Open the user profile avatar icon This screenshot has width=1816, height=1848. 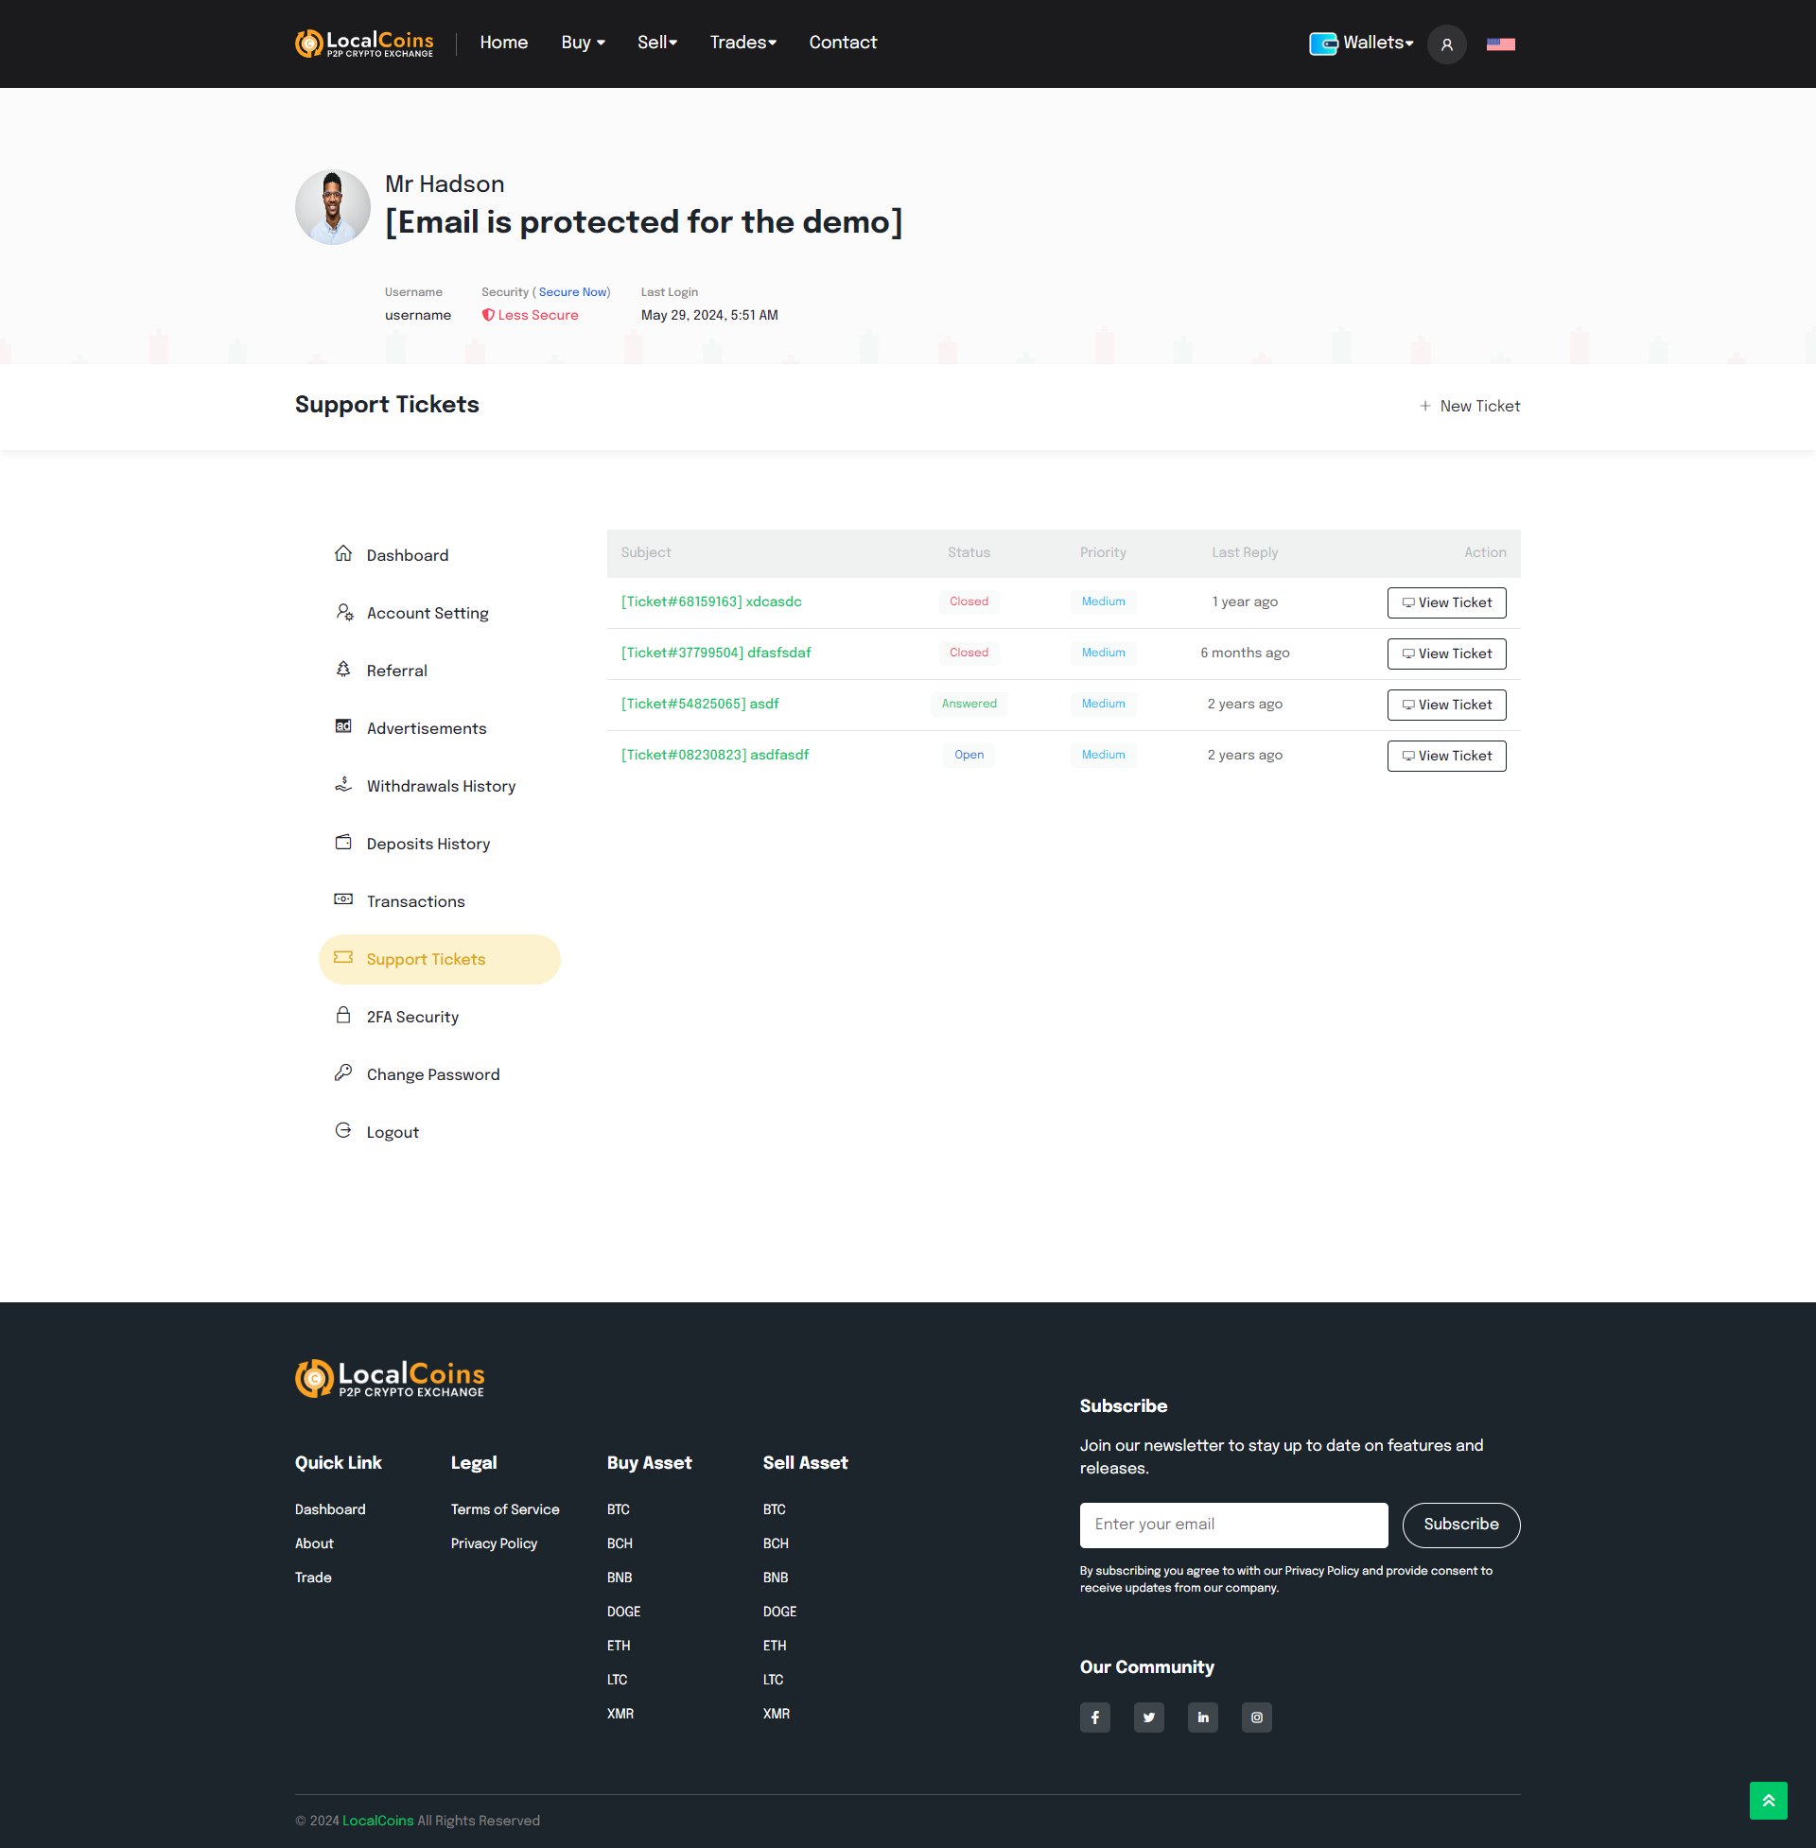pyautogui.click(x=1446, y=44)
